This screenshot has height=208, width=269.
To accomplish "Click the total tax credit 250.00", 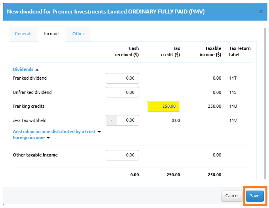I will (x=173, y=175).
